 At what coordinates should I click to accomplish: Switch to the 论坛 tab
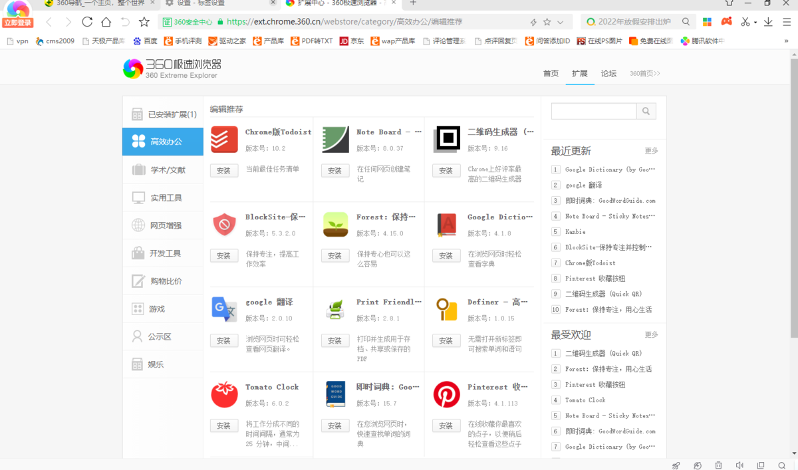(608, 74)
